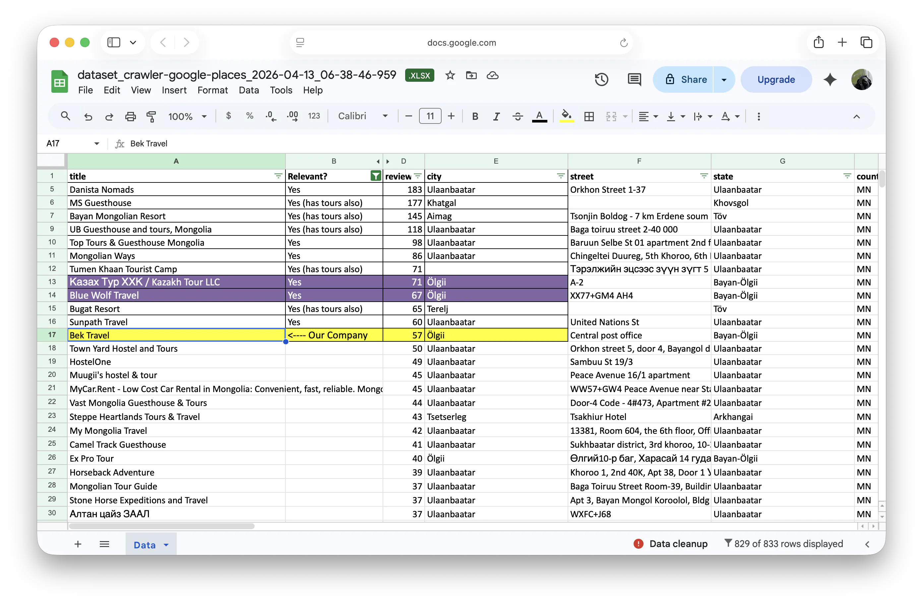923x604 pixels.
Task: Open the View menu
Action: click(x=141, y=90)
